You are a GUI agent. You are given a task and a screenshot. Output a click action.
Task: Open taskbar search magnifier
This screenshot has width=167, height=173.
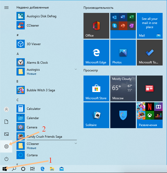coord(14,169)
